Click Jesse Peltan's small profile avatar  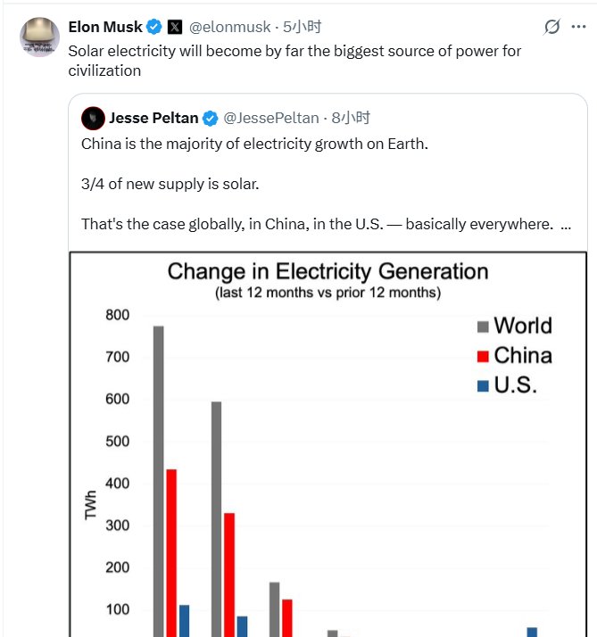pyautogui.click(x=92, y=118)
